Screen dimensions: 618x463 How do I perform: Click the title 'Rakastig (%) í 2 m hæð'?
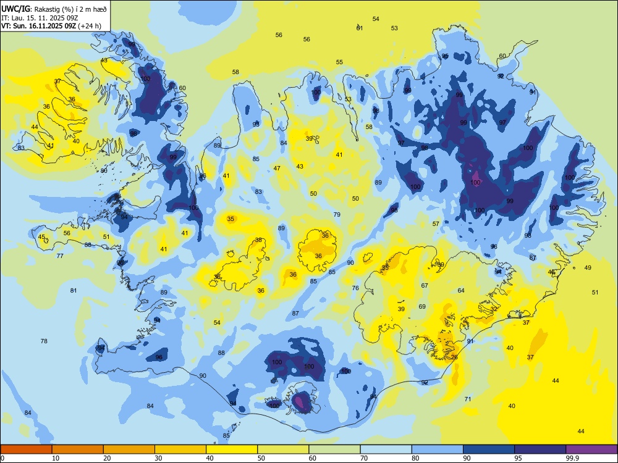tap(70, 9)
